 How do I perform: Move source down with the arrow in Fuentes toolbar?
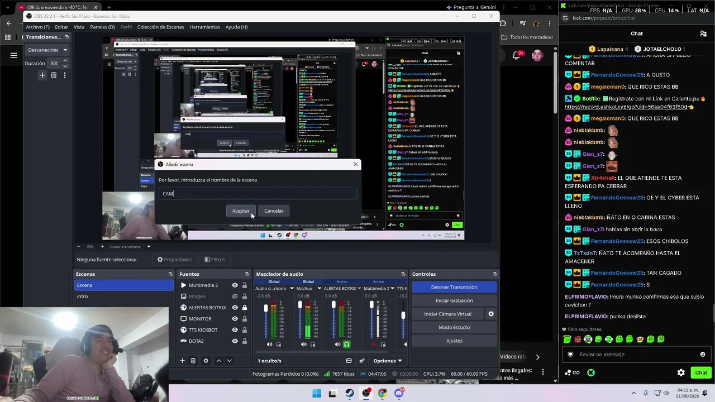point(229,361)
